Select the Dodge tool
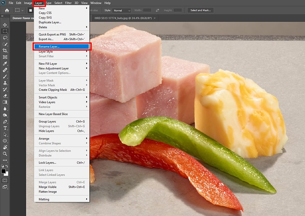Image resolution: width=305 pixels, height=216 pixels. pyautogui.click(x=5, y=115)
